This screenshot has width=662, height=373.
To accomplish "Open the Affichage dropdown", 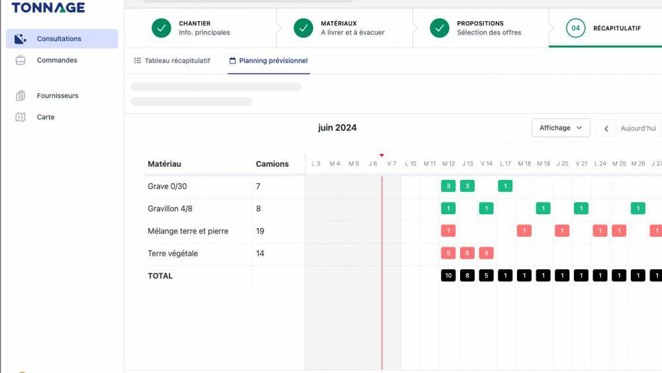I will 561,128.
